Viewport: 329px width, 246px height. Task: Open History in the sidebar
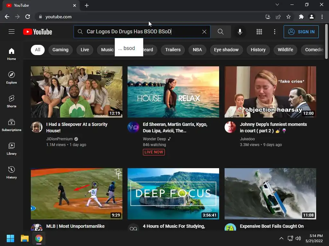tap(12, 172)
